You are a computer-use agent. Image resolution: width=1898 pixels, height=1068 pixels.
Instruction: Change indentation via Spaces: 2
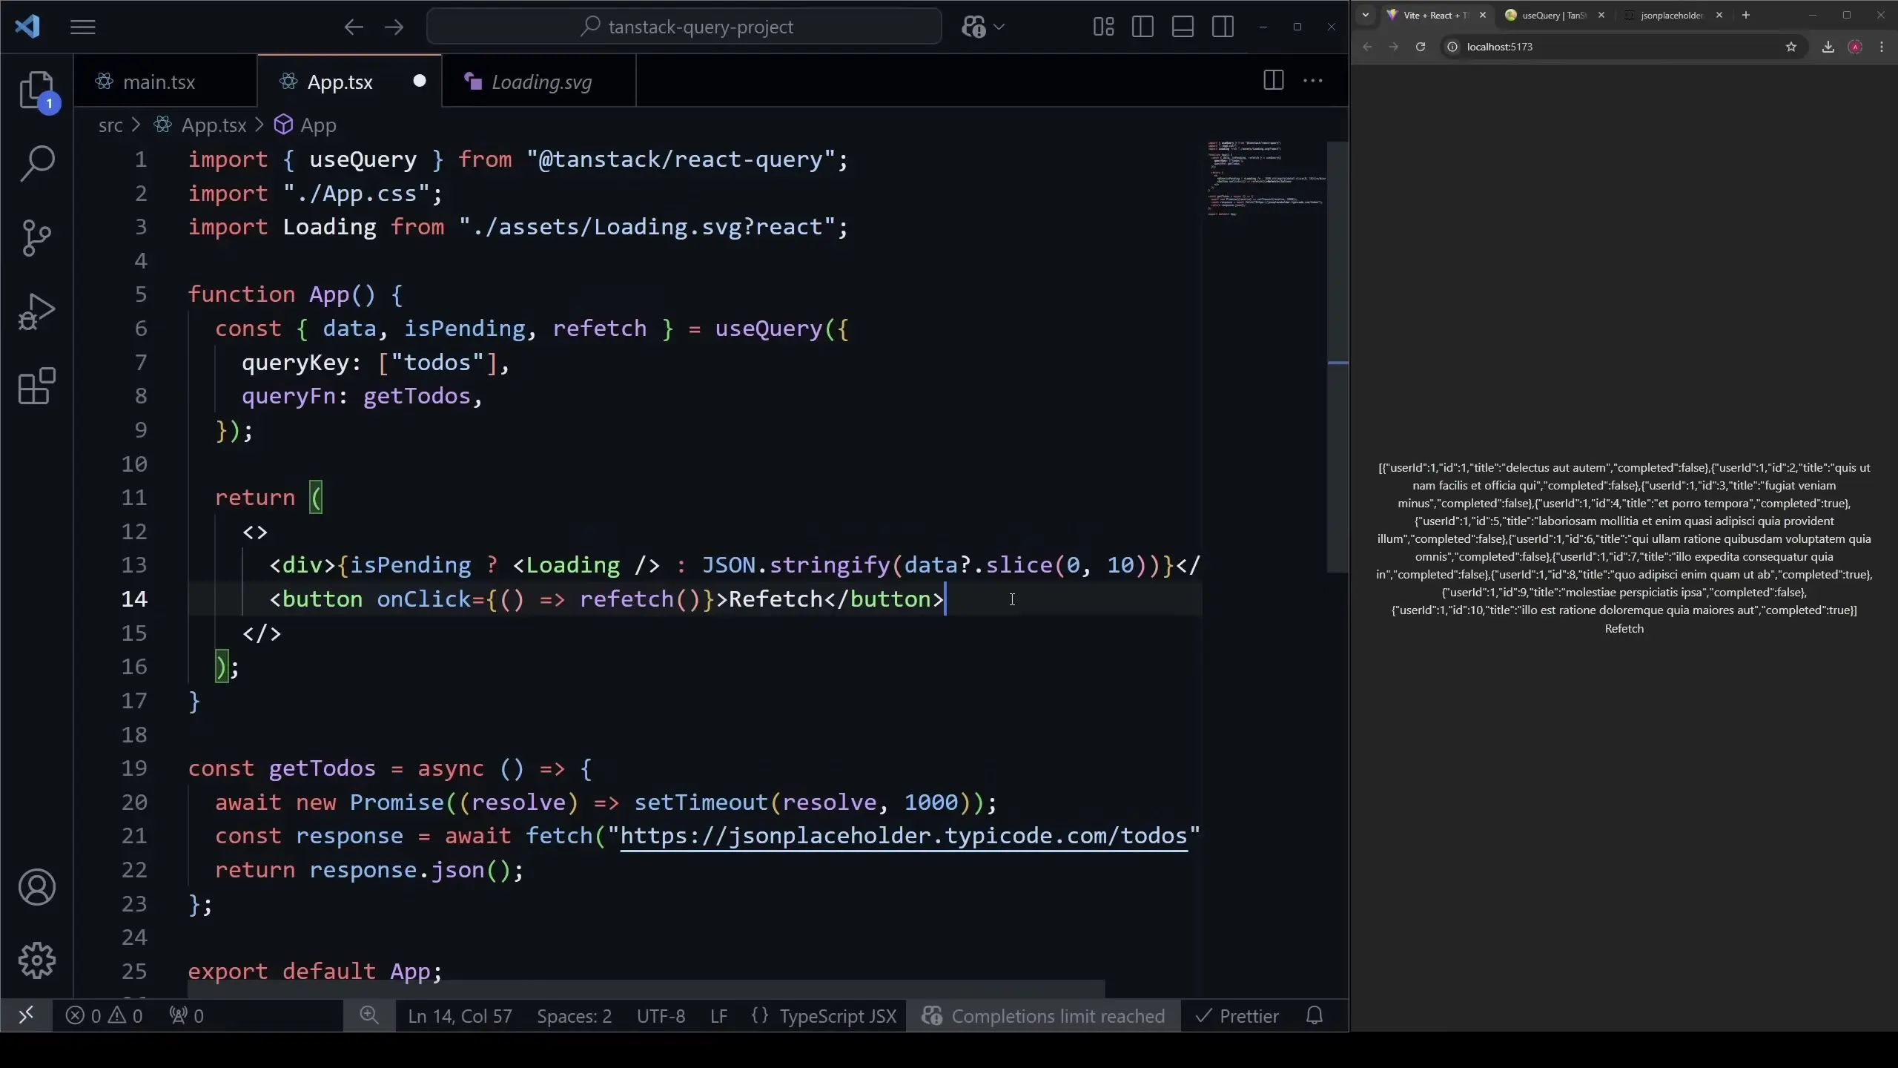pos(574,1015)
